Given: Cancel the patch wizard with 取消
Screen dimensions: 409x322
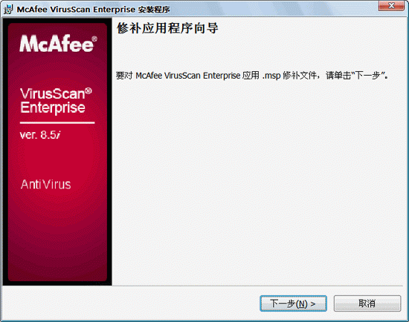Looking at the screenshot, I should 367,303.
